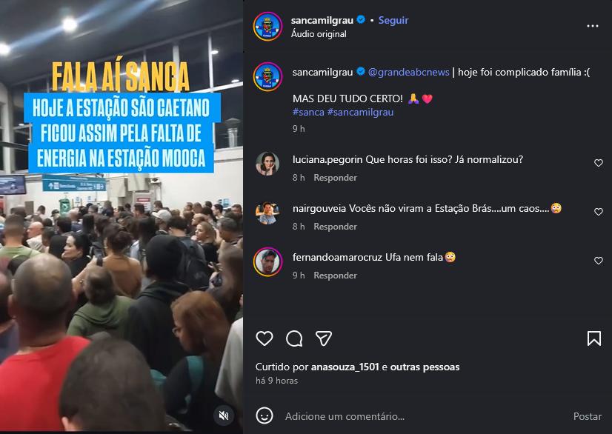
Task: Show outras pessoas who liked
Action: point(425,367)
